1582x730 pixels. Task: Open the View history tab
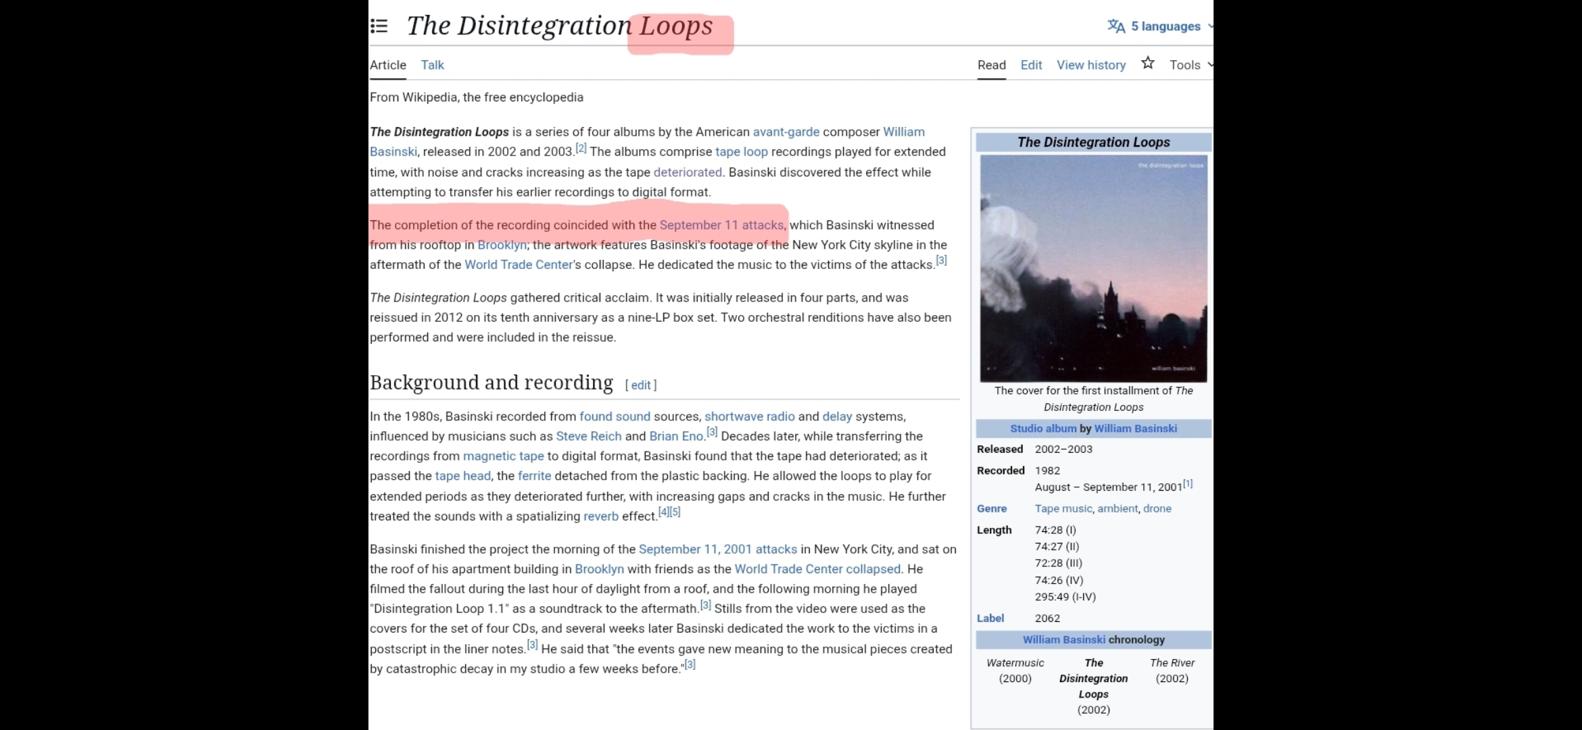(1090, 65)
